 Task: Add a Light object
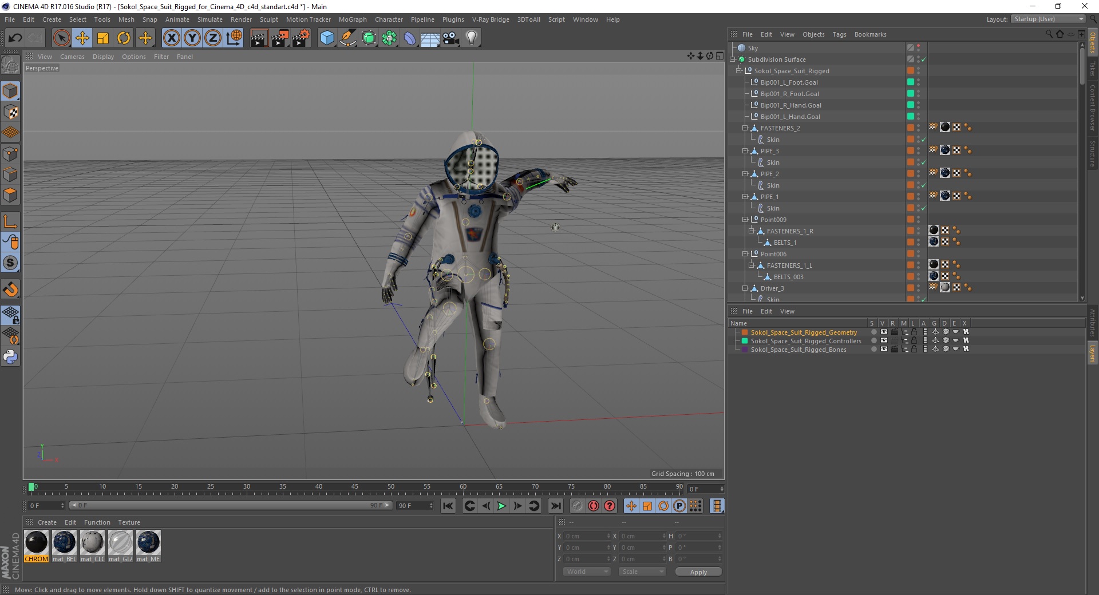tap(472, 38)
